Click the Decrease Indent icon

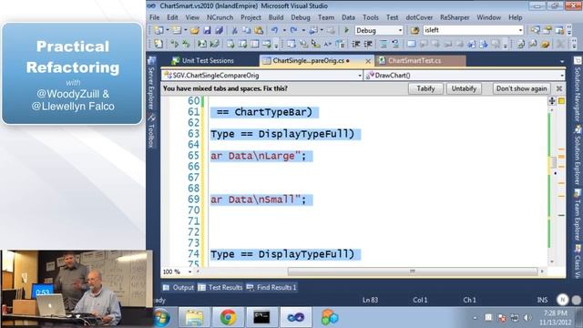pos(356,45)
